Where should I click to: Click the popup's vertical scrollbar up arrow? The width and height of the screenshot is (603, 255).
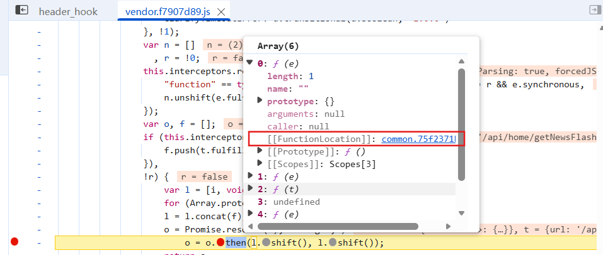461,61
